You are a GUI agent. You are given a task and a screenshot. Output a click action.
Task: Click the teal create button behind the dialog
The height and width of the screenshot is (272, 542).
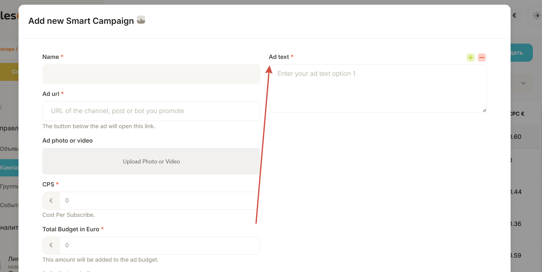coord(521,53)
